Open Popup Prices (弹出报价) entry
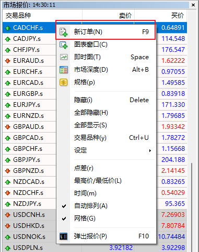The width and height of the screenshot is (199, 252). 106,236
